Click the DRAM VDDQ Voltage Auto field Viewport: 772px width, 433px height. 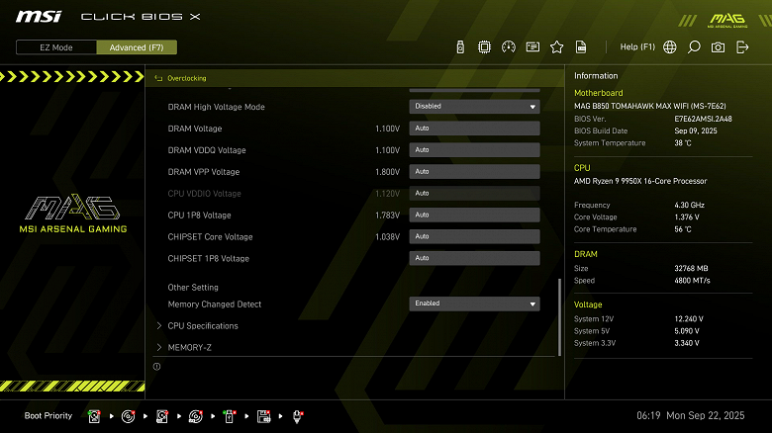474,150
